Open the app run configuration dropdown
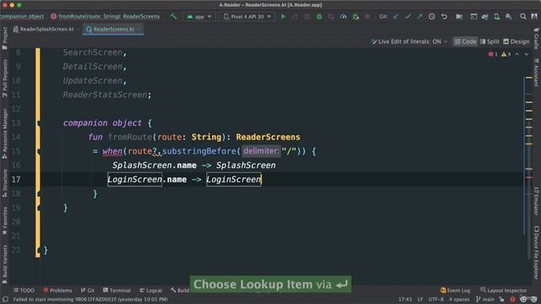Image resolution: width=541 pixels, height=304 pixels. click(x=199, y=17)
